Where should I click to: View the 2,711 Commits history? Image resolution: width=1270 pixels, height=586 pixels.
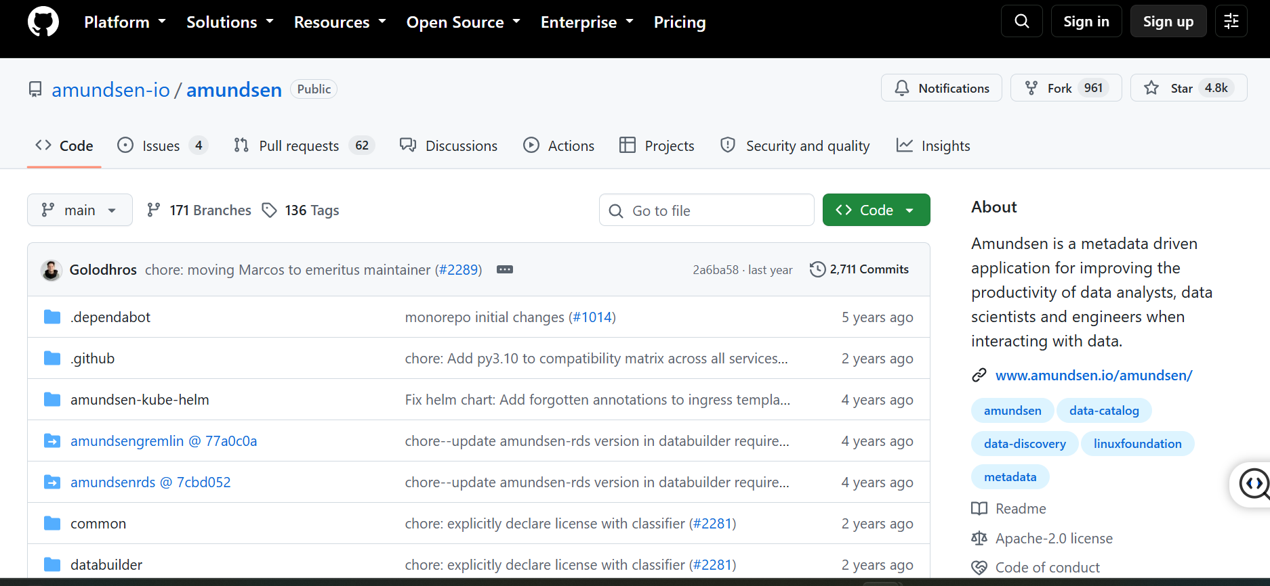click(x=859, y=269)
